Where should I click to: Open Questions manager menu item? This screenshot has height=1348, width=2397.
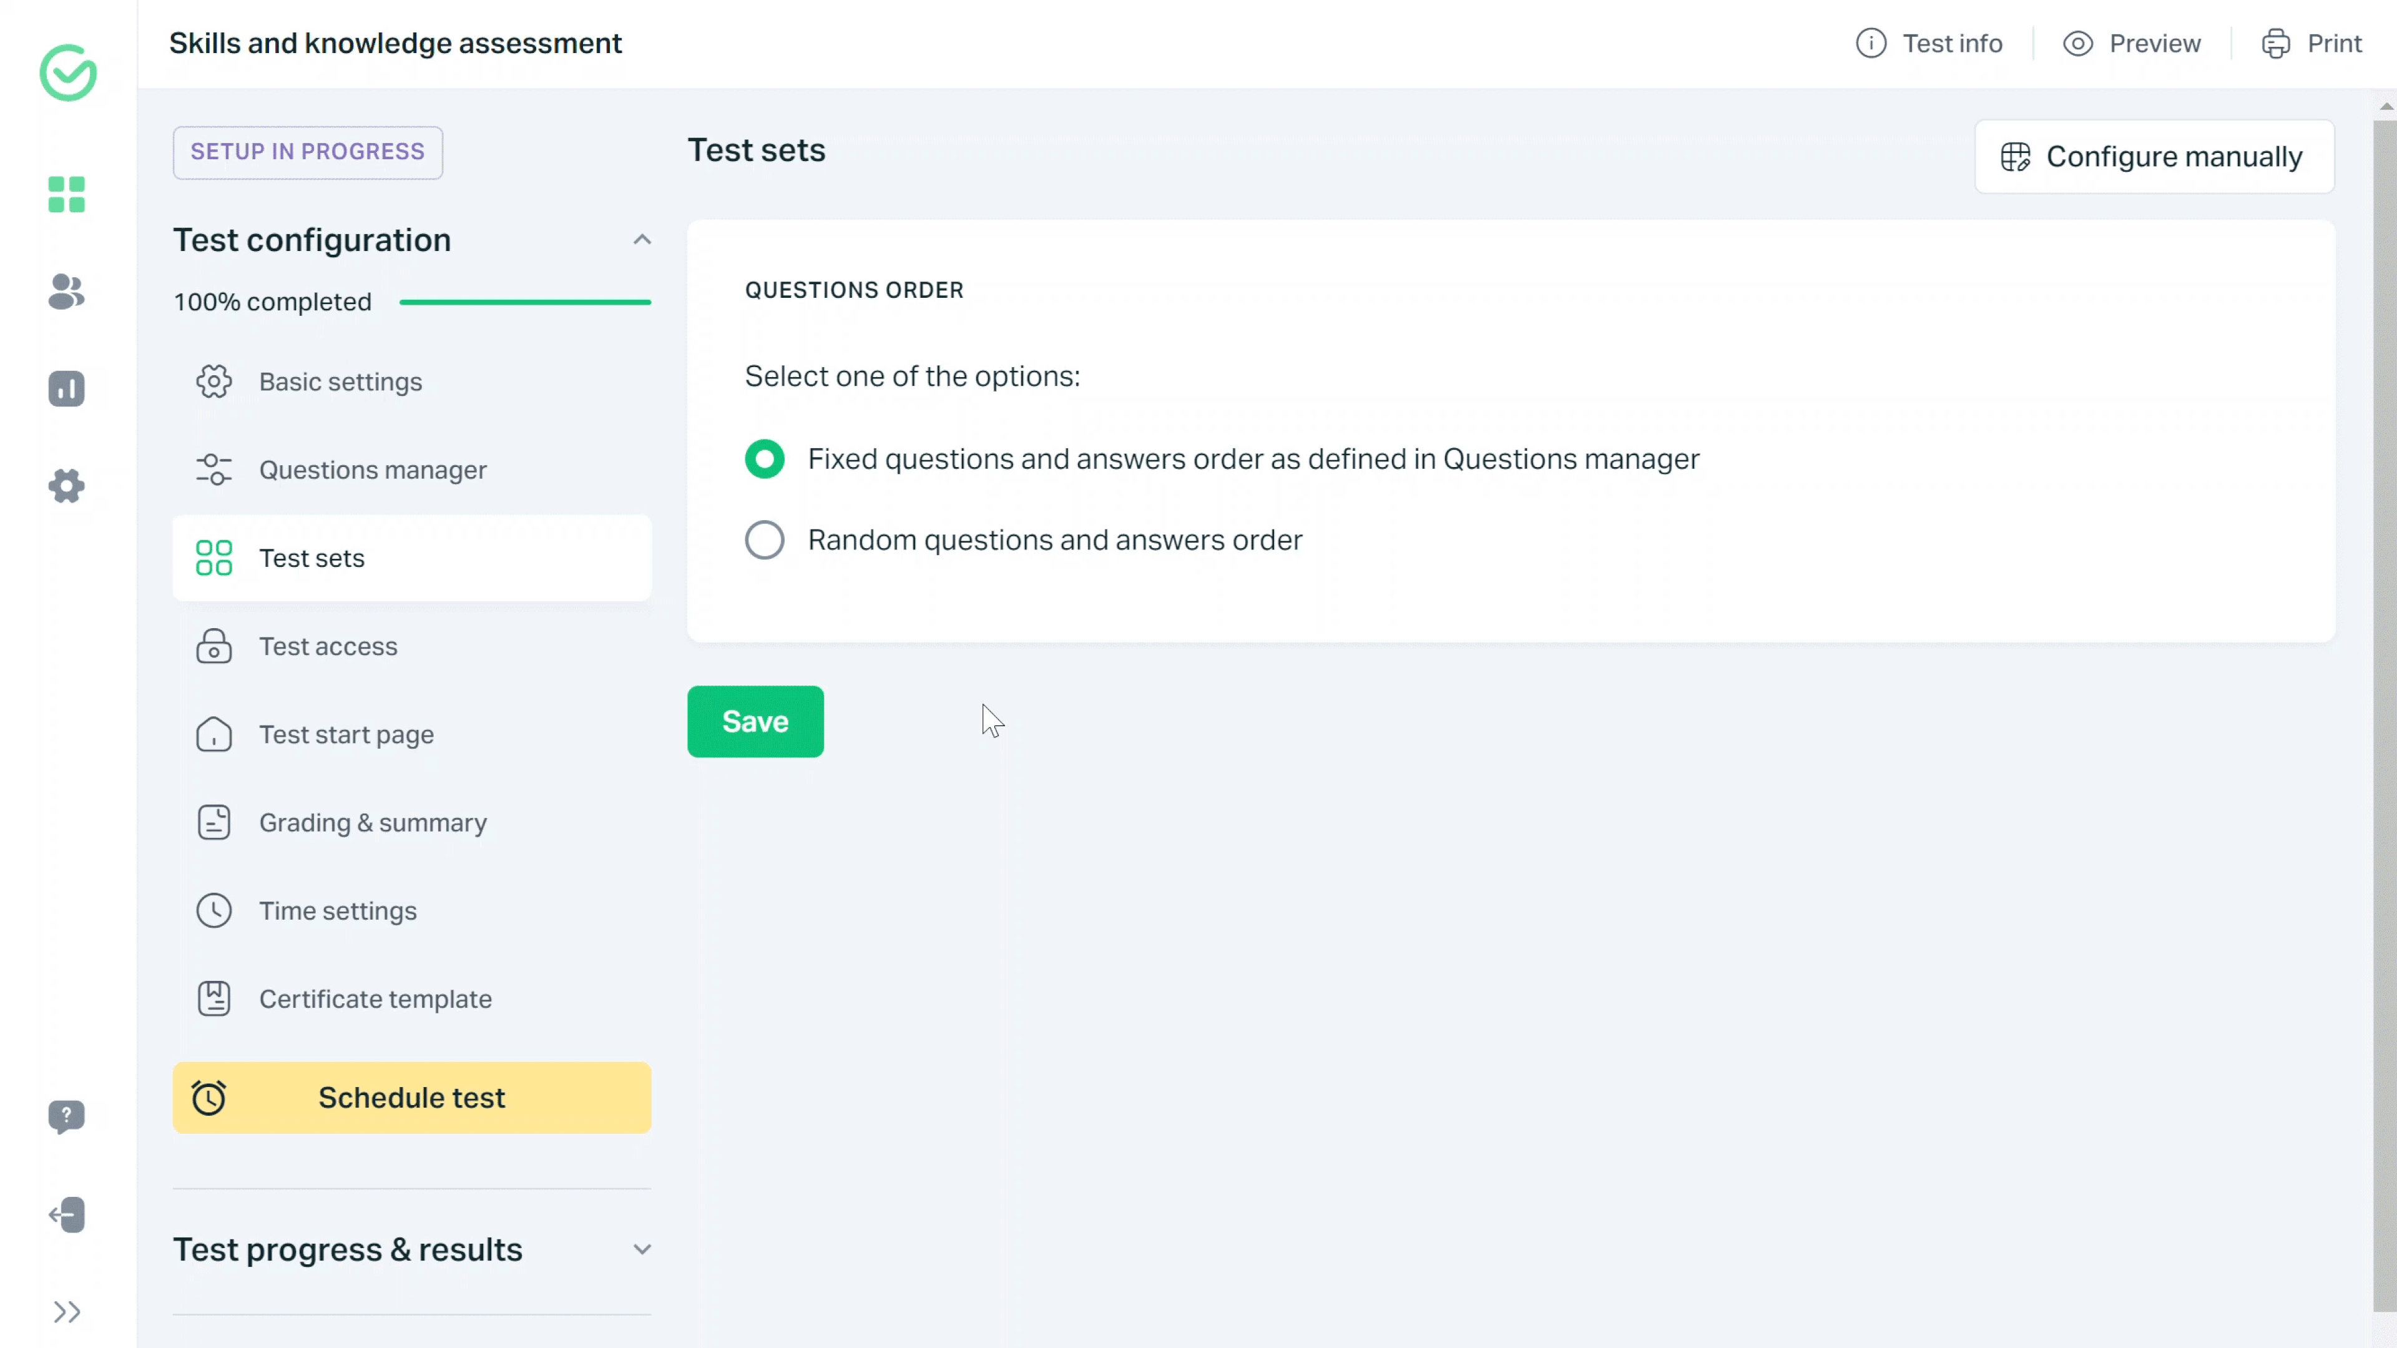(x=372, y=470)
